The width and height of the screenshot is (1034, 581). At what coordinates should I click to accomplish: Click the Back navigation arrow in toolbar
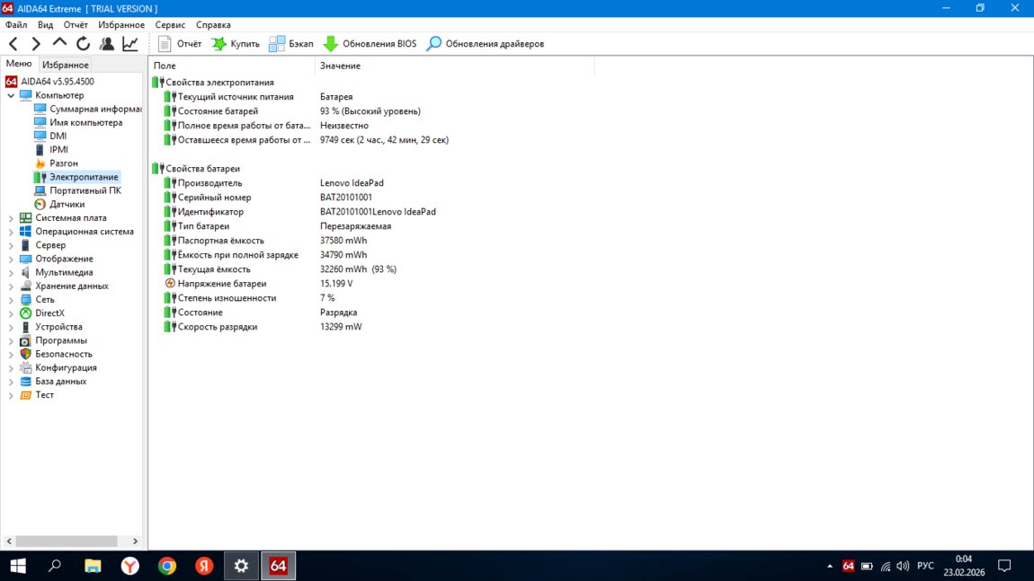click(13, 43)
